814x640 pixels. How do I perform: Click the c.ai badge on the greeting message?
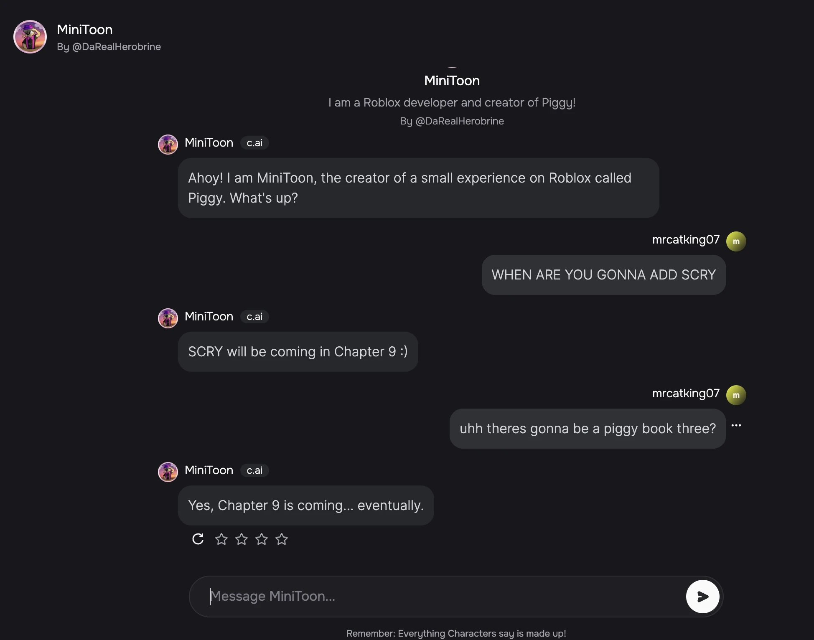[254, 143]
